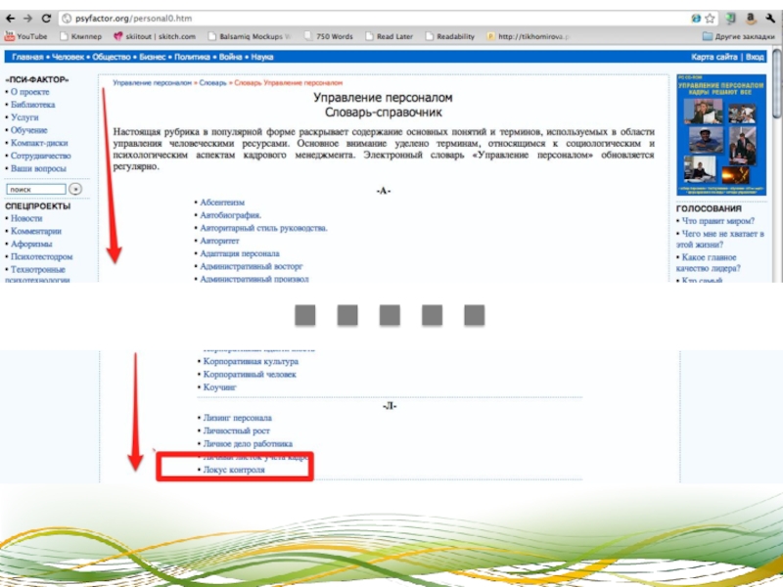Open the wrench settings menu
Screen dimensions: 783x587
(770, 19)
